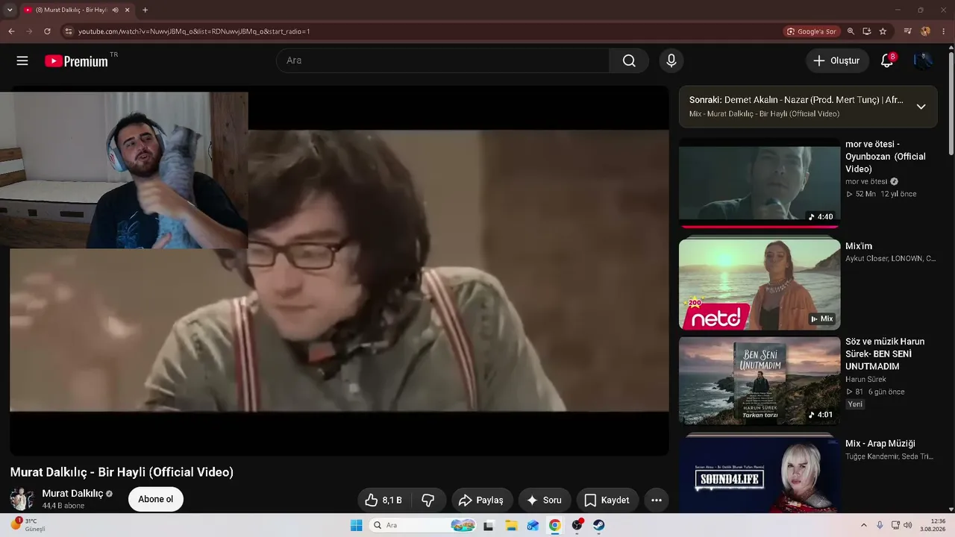Screen dimensions: 955x537
Task: View site information icon in address bar
Action: tap(69, 31)
